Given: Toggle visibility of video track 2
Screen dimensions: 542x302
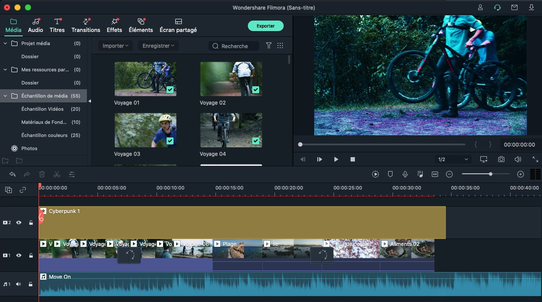Looking at the screenshot, I should coord(19,222).
